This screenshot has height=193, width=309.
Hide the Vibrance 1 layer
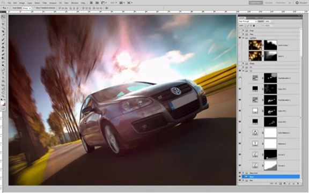(x=240, y=144)
